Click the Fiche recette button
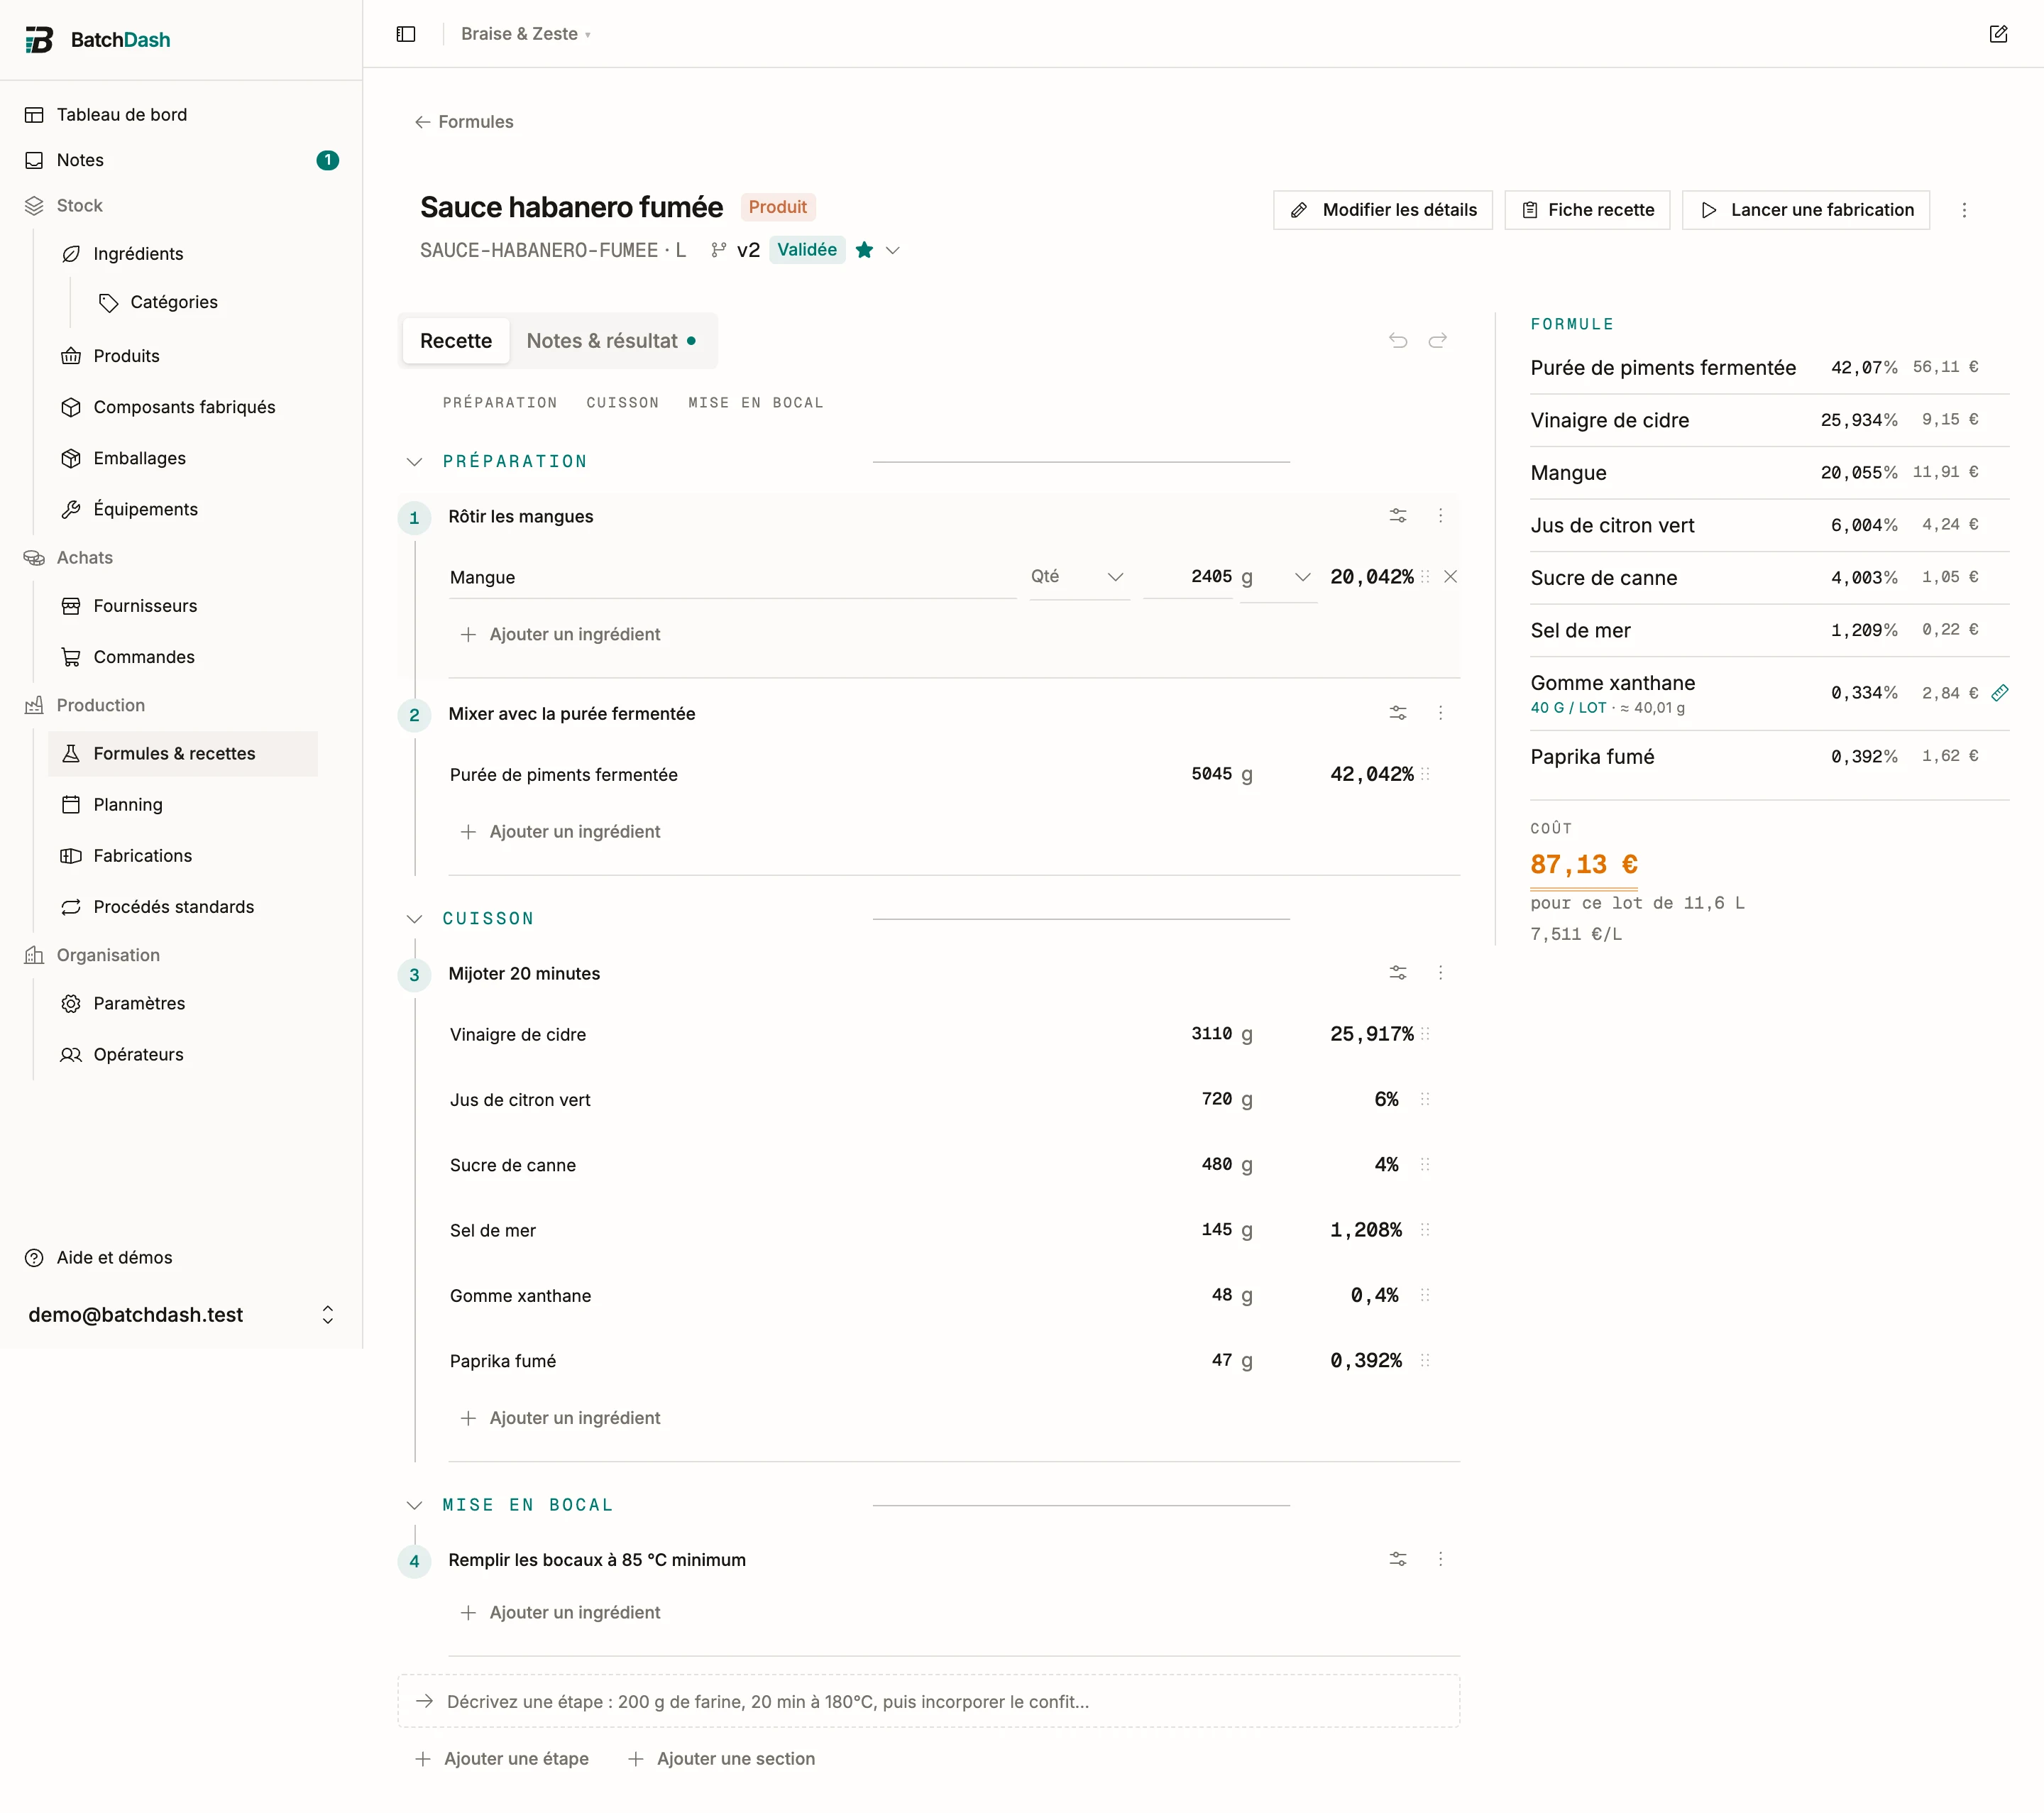 pyautogui.click(x=1587, y=210)
